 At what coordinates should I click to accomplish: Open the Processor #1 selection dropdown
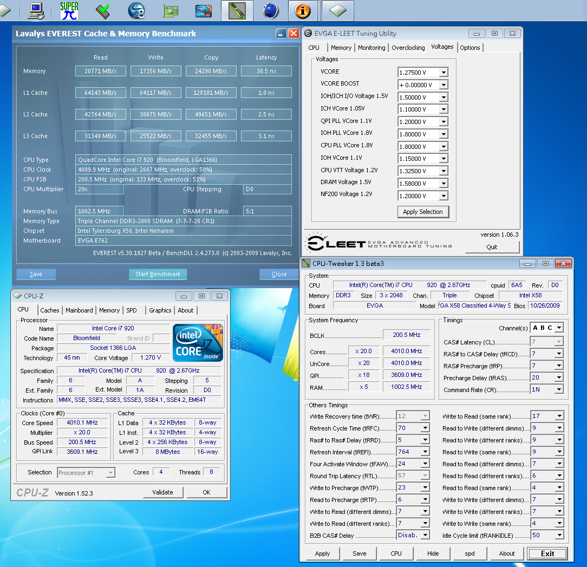pos(110,473)
